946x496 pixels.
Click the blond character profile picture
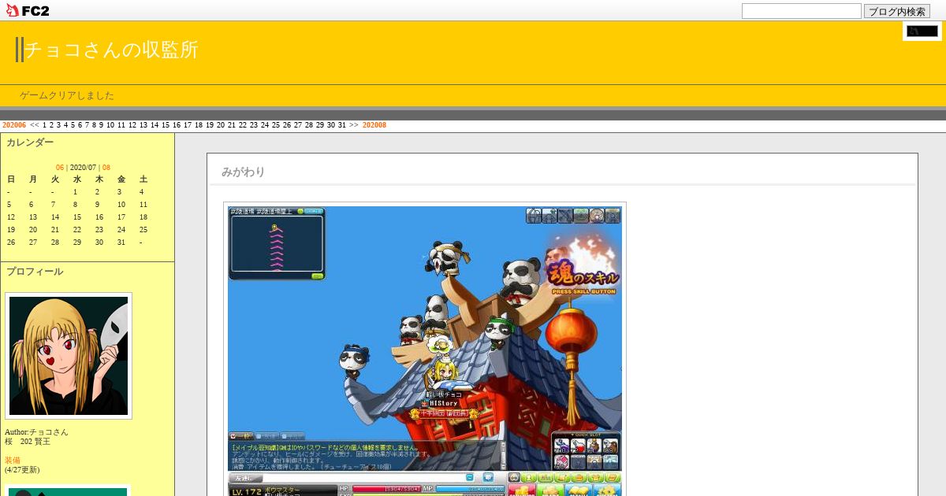tap(69, 356)
